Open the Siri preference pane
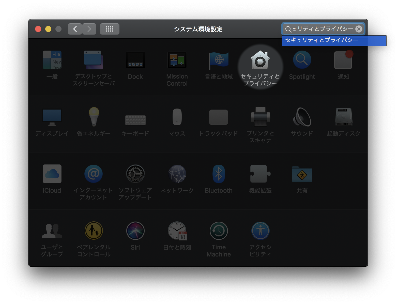 [135, 231]
